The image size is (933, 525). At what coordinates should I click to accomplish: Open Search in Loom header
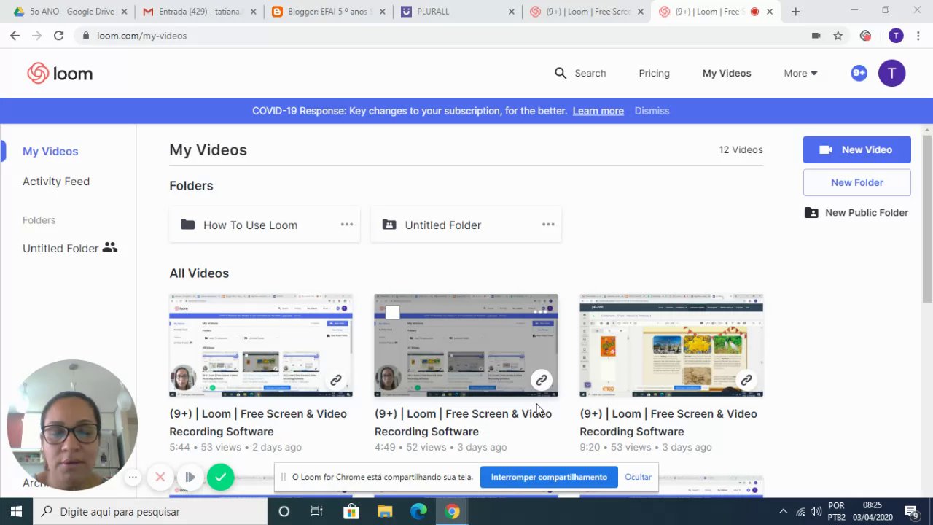[580, 73]
